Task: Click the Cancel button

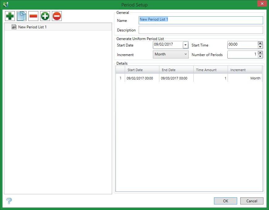Action: (252, 201)
